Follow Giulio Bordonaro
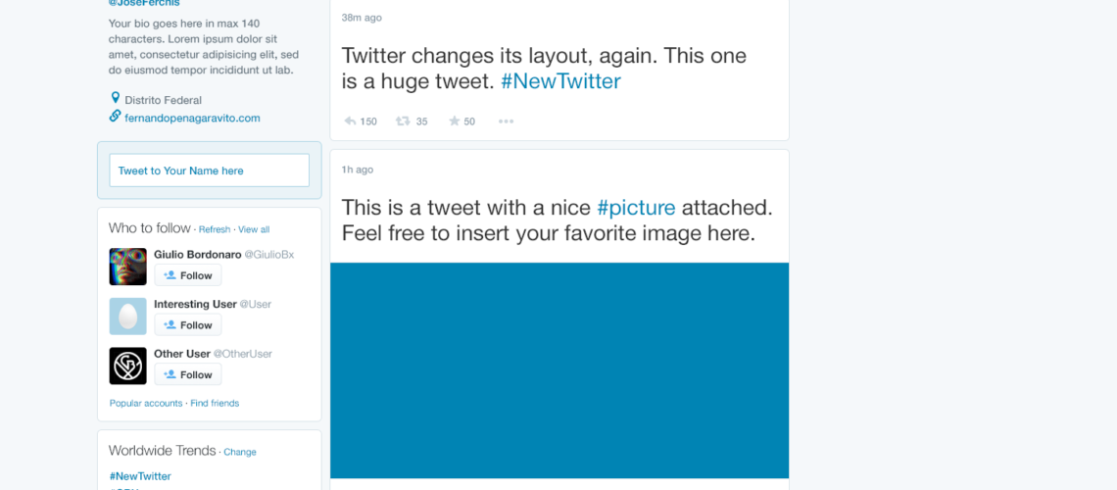Viewport: 1117px width, 490px height. (188, 275)
